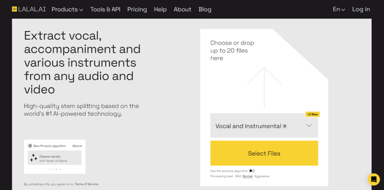Viewport: 384px width, 190px height.
Task: Set processing level to Aggressive
Action: pyautogui.click(x=262, y=176)
